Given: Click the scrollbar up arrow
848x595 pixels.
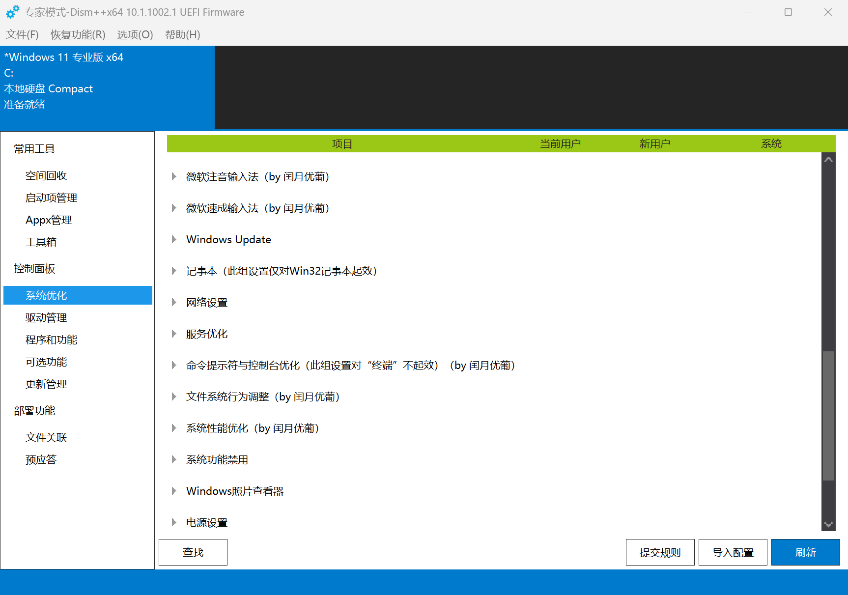Looking at the screenshot, I should (x=828, y=159).
